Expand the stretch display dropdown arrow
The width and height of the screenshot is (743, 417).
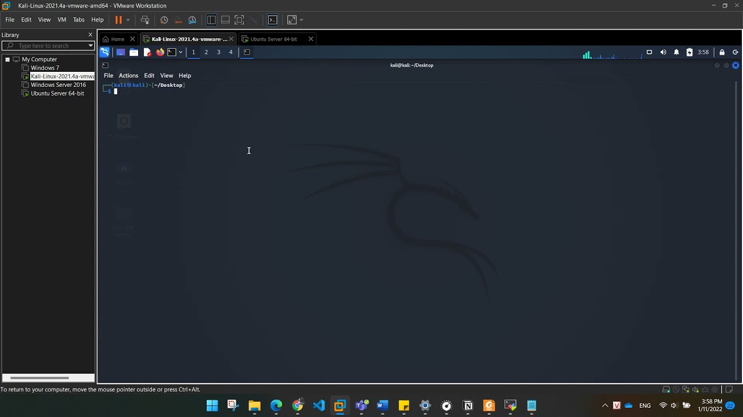301,20
